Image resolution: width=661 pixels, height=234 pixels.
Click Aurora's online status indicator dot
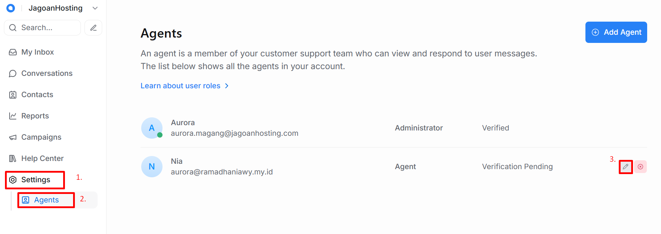coord(160,135)
